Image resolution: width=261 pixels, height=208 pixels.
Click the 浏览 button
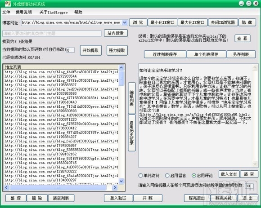138,22
